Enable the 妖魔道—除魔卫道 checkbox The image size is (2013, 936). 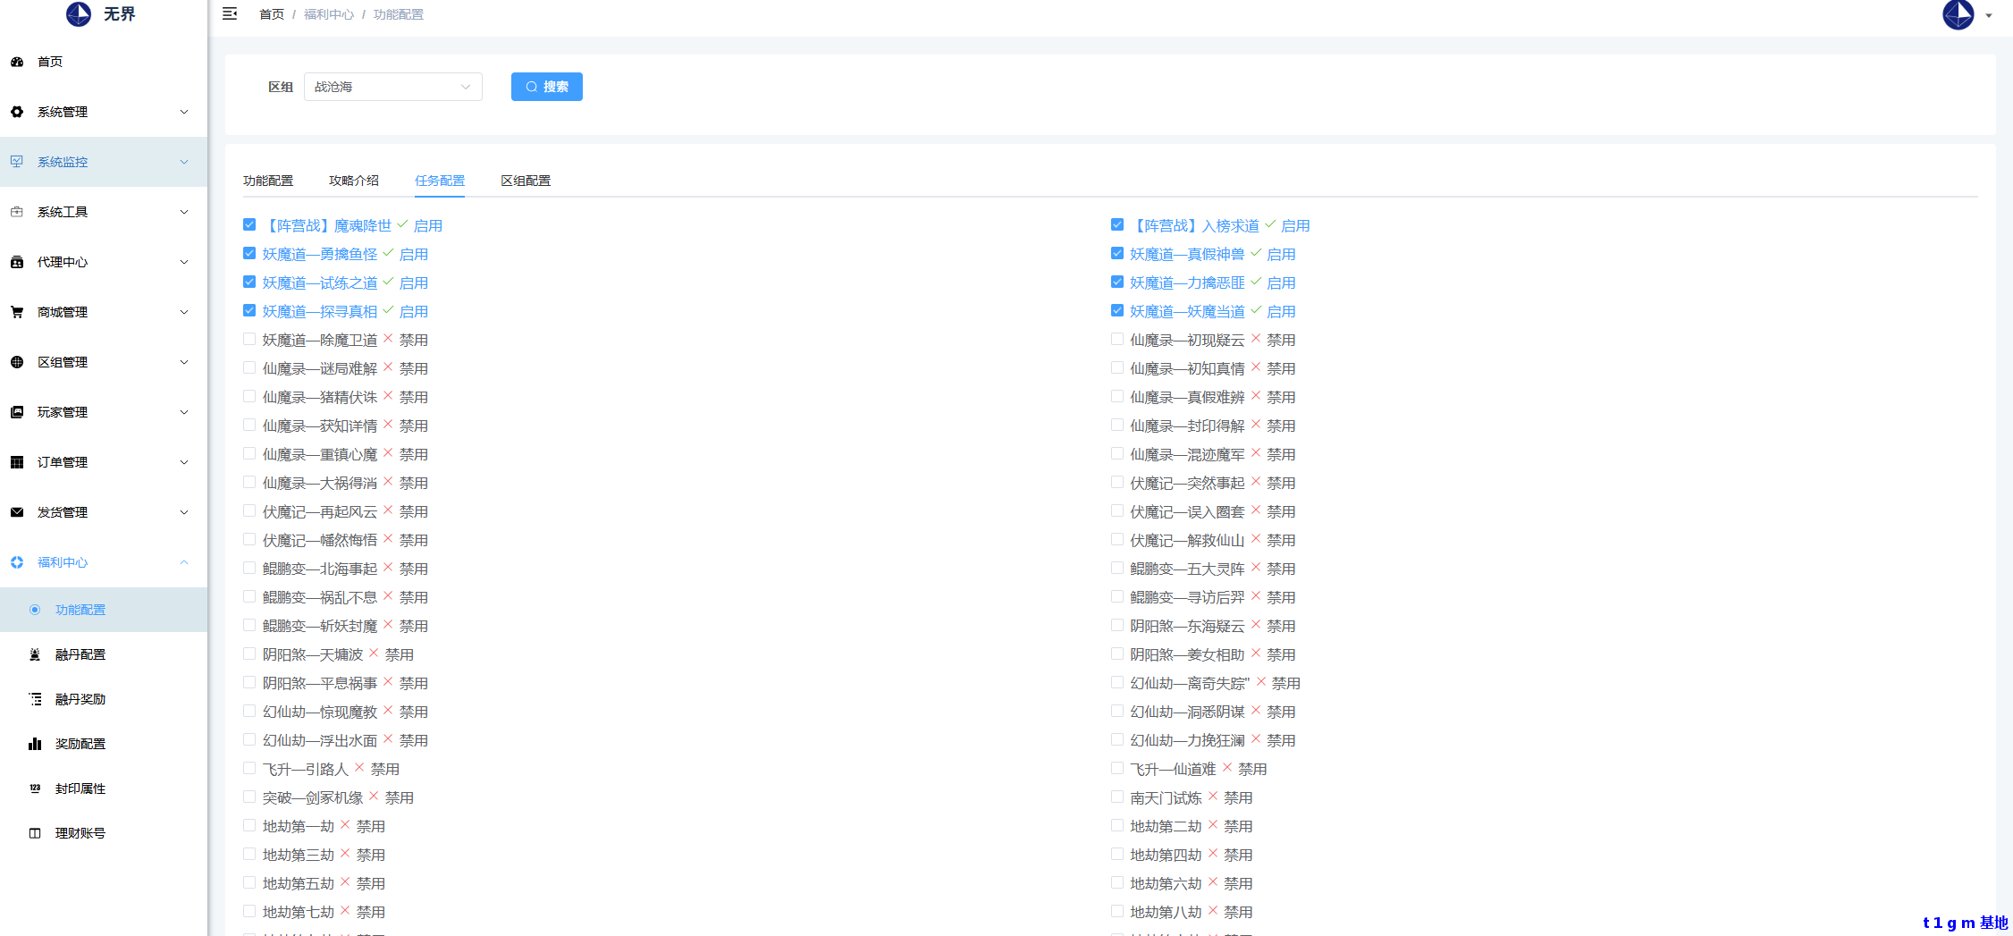click(249, 340)
